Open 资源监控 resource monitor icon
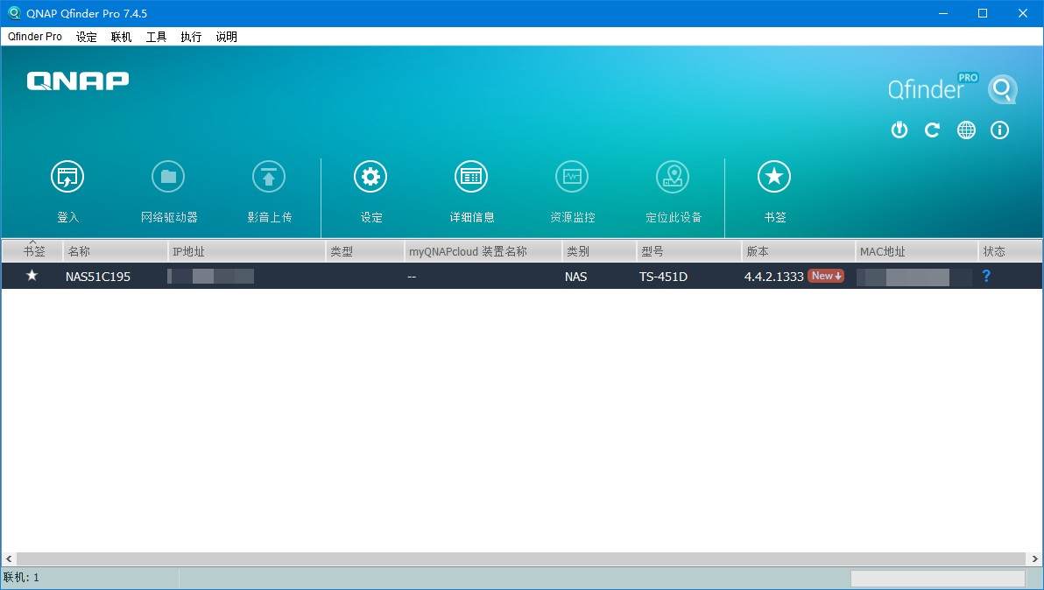Viewport: 1044px width, 590px height. click(x=572, y=177)
